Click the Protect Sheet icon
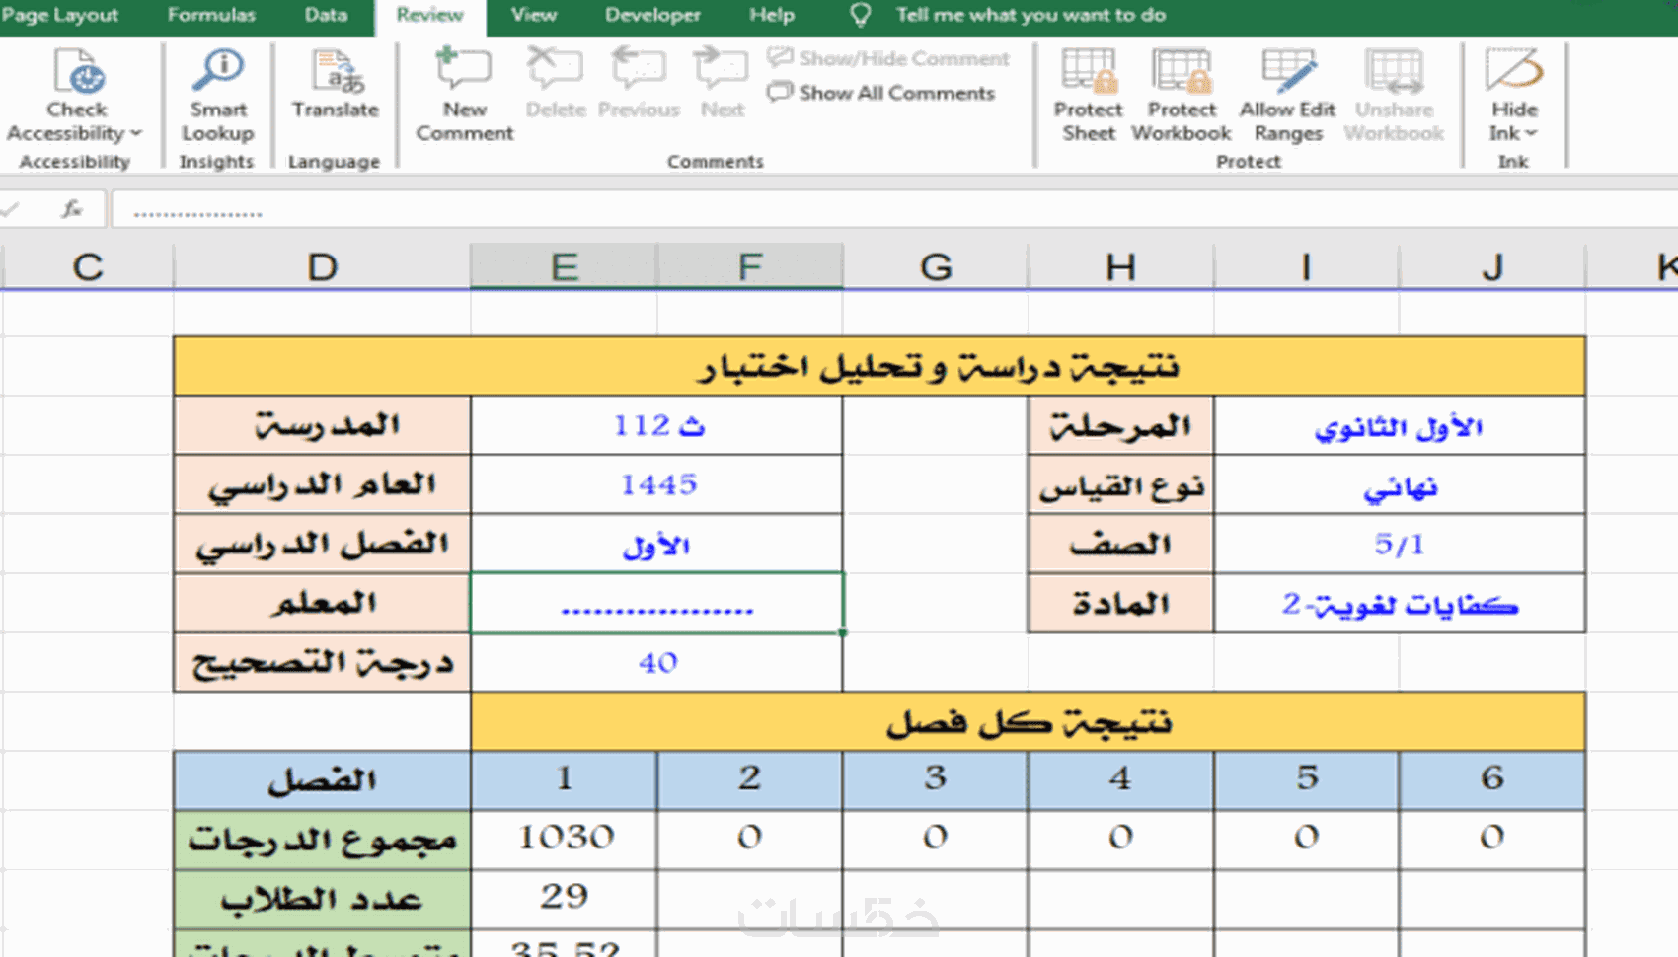This screenshot has height=957, width=1678. click(1089, 72)
